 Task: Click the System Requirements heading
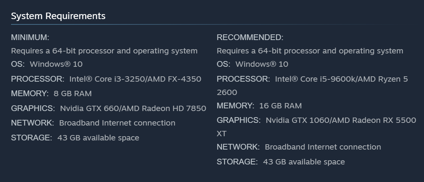tap(58, 16)
